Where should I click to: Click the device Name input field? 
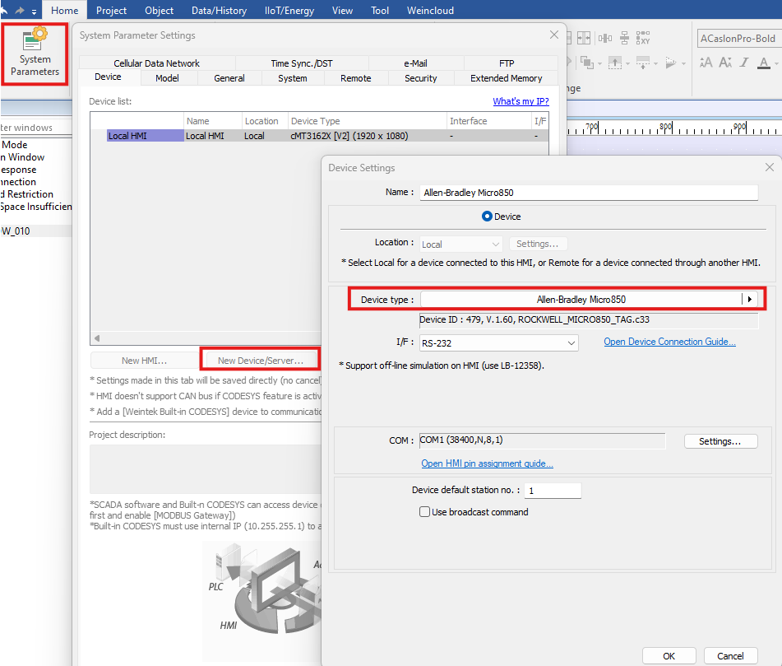point(589,192)
